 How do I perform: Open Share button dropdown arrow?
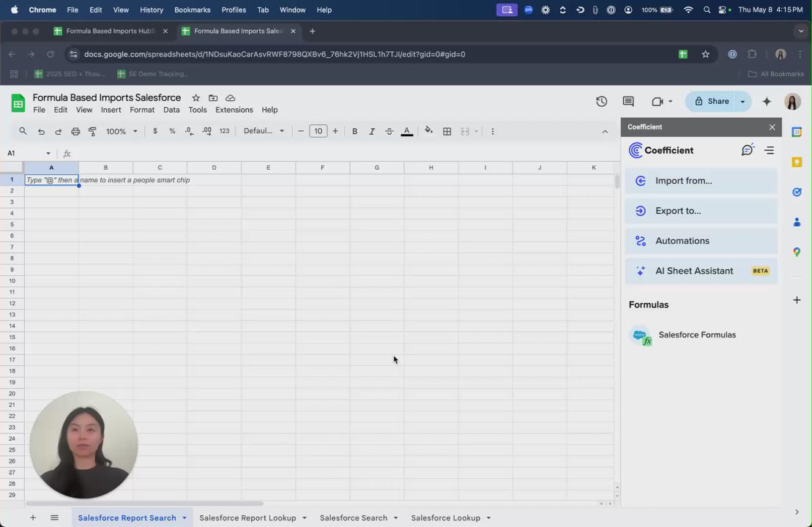(x=742, y=102)
